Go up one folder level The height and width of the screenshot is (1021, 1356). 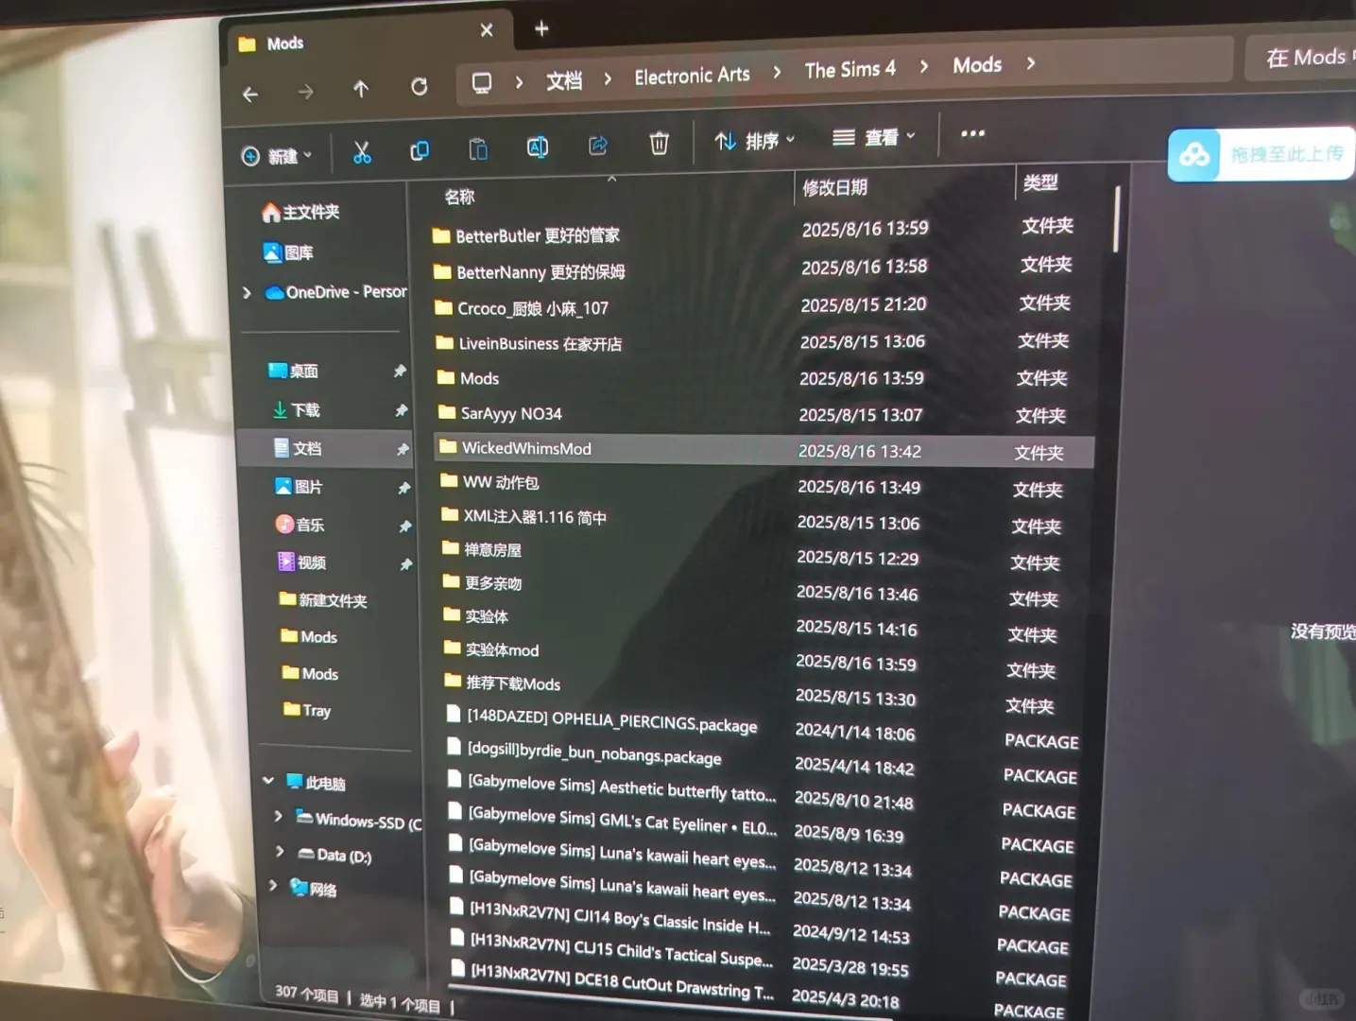click(x=361, y=89)
